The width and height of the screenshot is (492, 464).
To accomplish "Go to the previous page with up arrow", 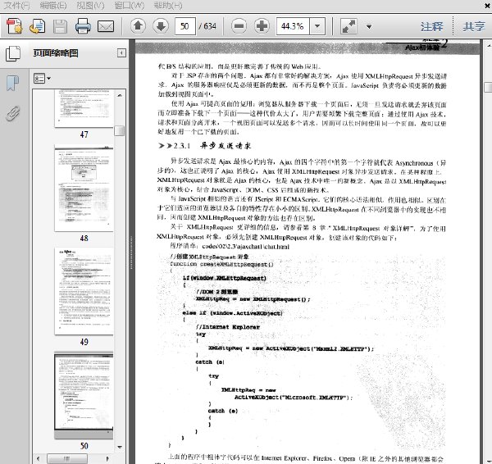I will (138, 26).
